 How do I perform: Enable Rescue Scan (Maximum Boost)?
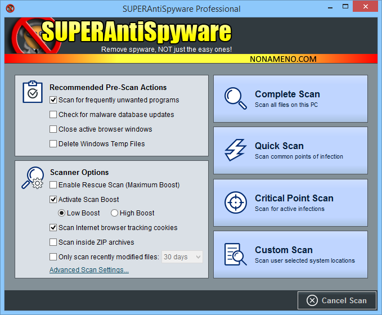pos(53,185)
